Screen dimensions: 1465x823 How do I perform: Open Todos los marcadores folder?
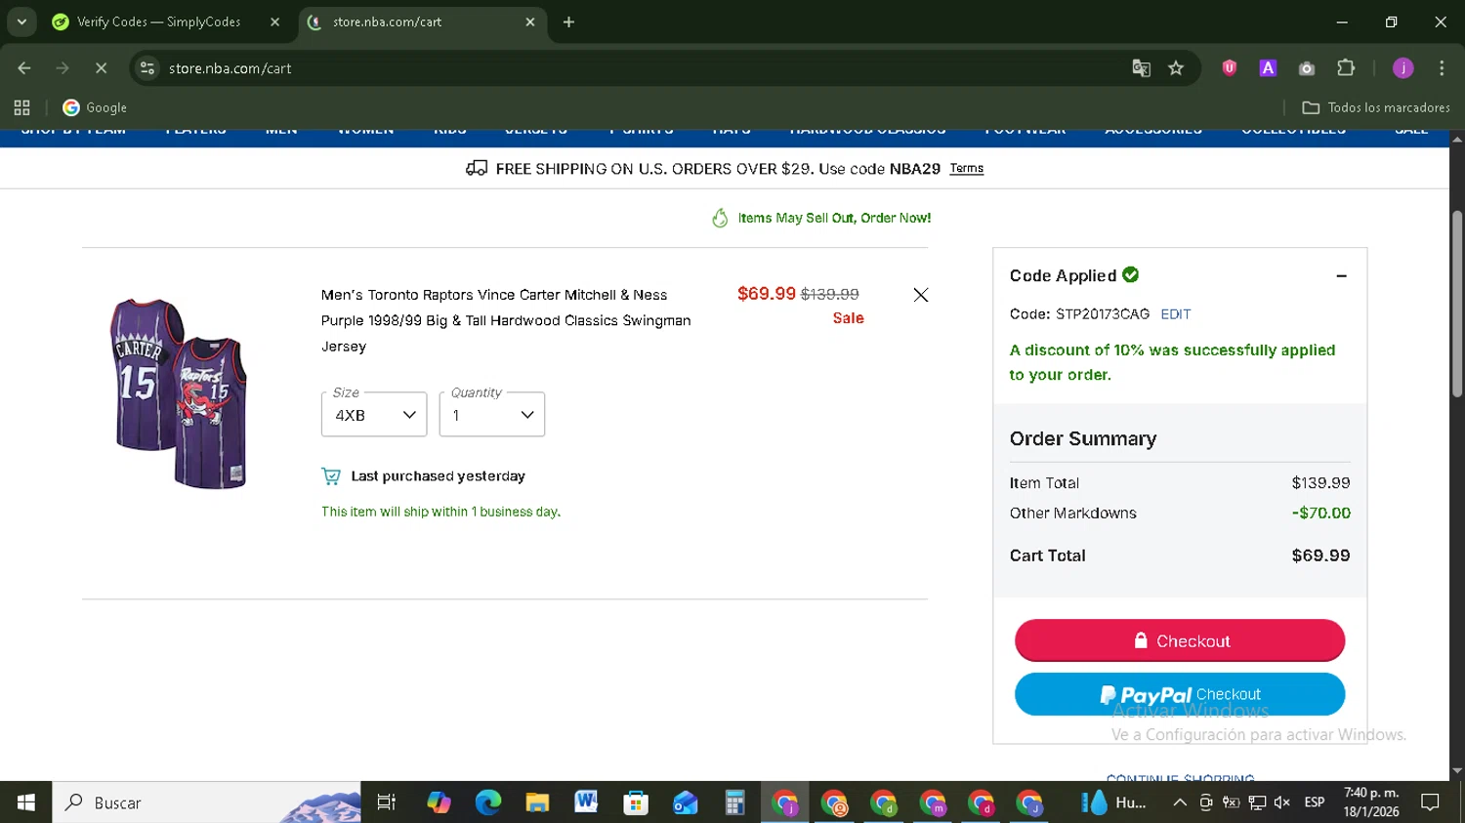coord(1376,107)
